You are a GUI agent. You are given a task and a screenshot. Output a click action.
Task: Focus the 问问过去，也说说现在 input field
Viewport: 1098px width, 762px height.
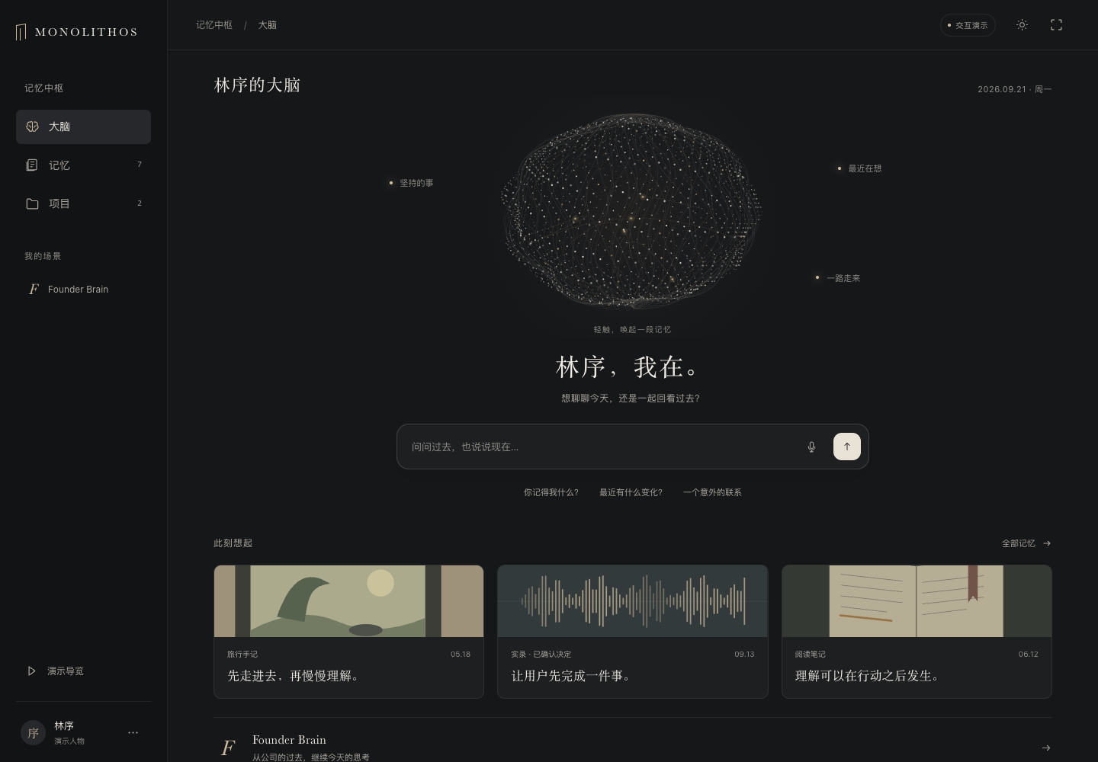(x=602, y=447)
